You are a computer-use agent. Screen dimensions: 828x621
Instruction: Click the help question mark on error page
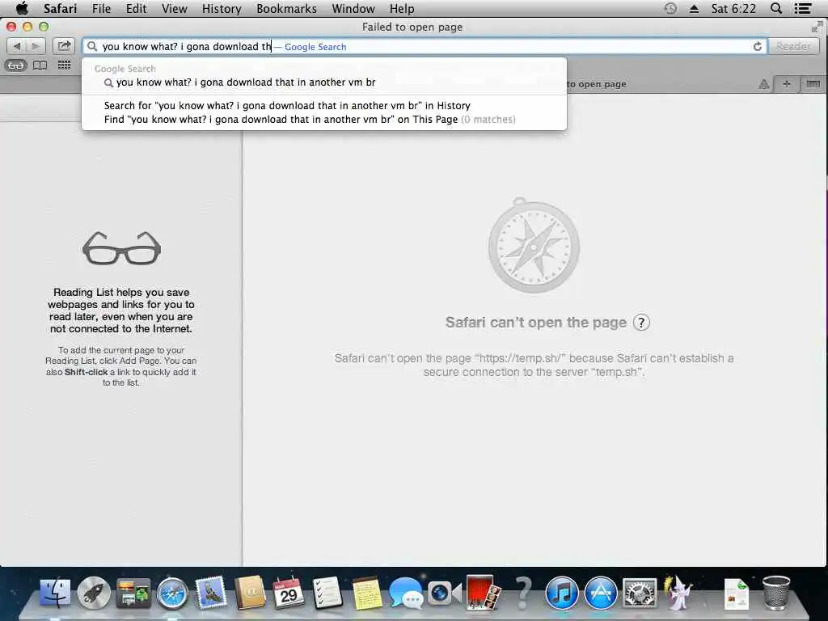(641, 322)
